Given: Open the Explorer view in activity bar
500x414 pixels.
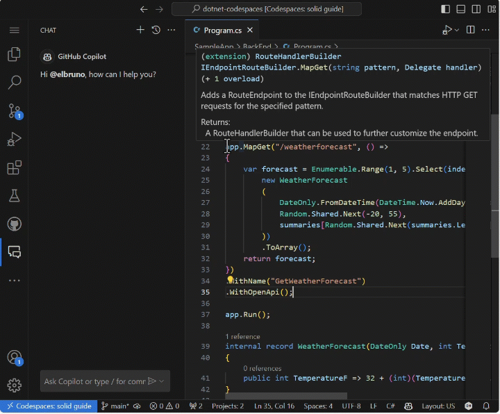Looking at the screenshot, I should pyautogui.click(x=14, y=54).
